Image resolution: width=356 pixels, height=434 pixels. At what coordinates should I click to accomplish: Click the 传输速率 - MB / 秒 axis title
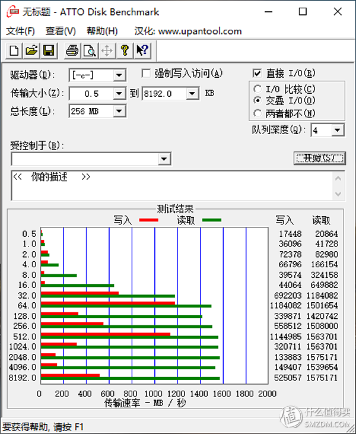(x=145, y=403)
